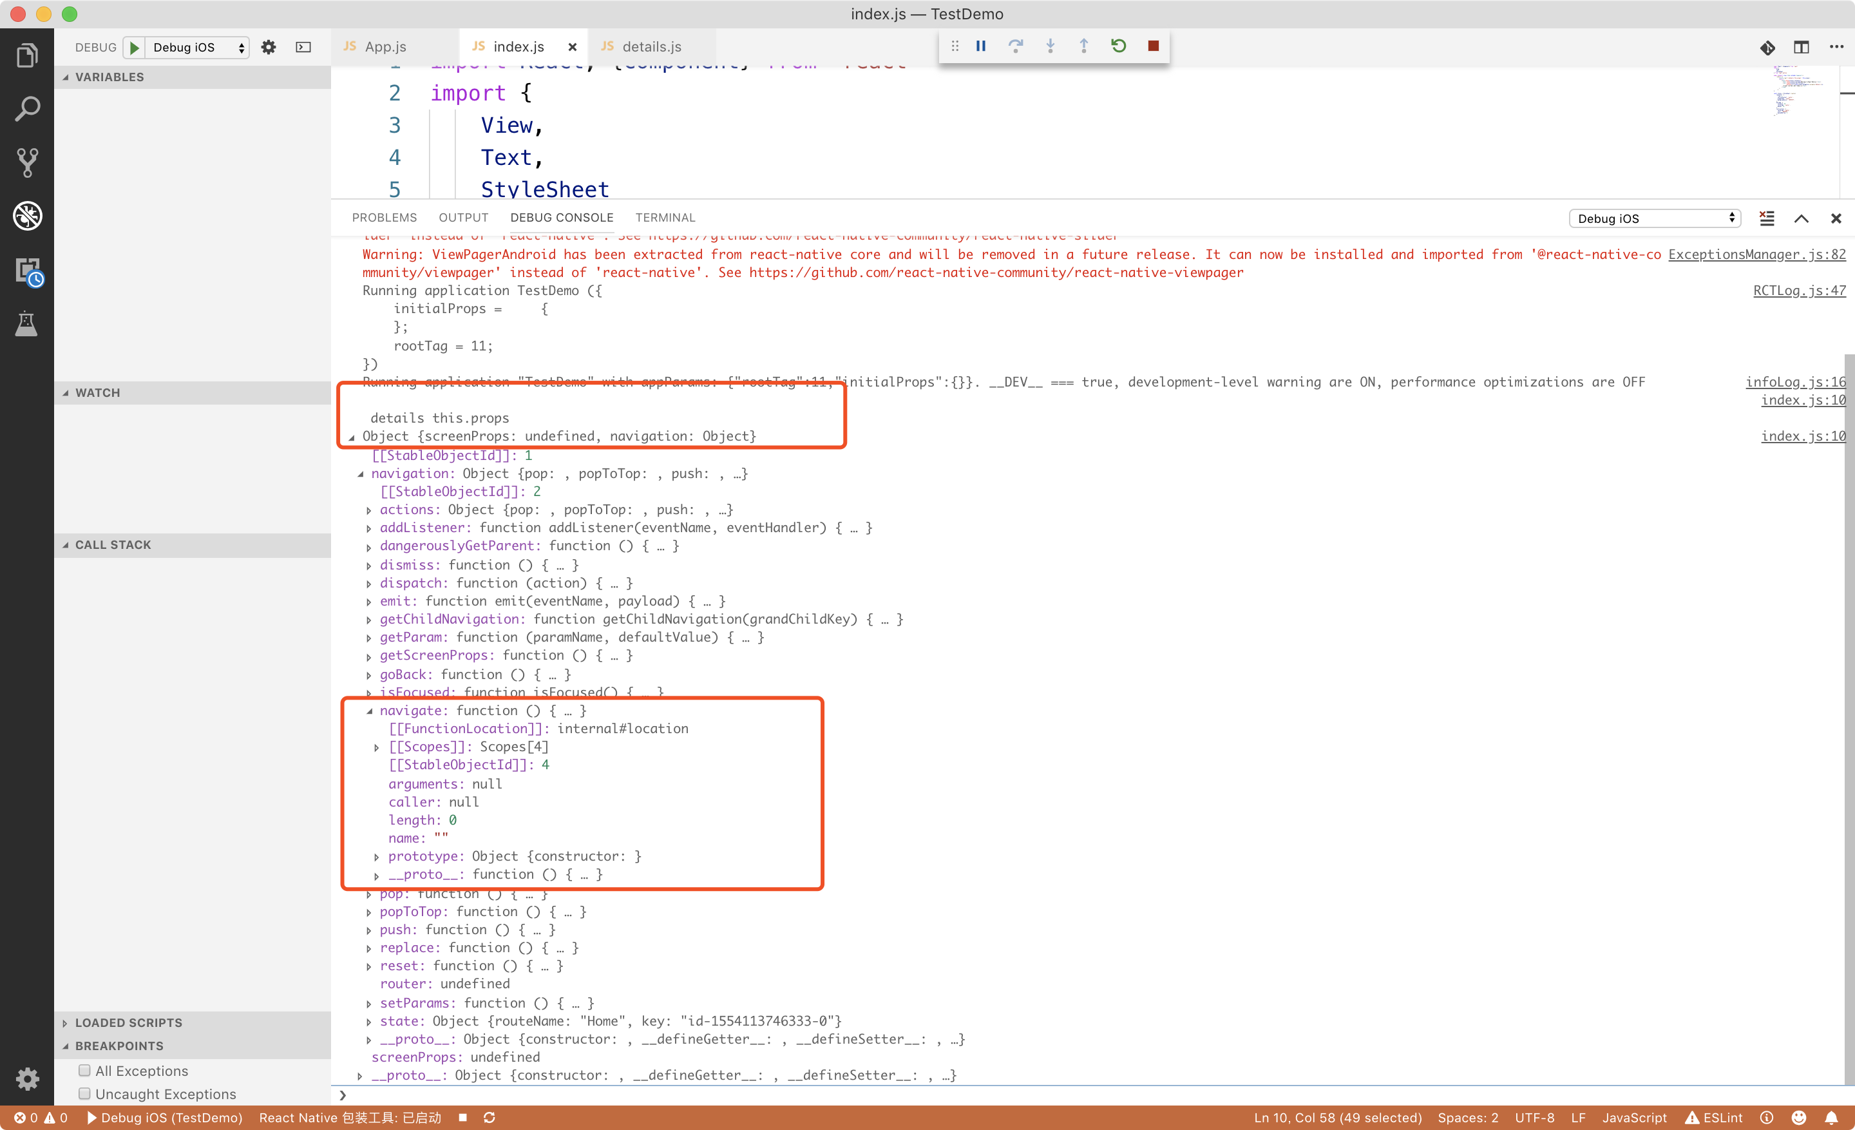Expand the actions Object node
The height and width of the screenshot is (1130, 1855).
(368, 510)
